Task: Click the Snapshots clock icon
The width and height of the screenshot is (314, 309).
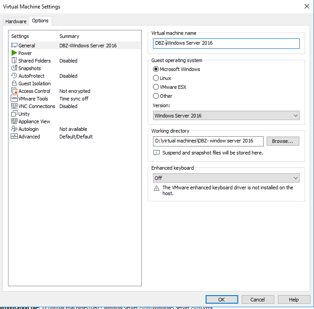Action: 14,68
